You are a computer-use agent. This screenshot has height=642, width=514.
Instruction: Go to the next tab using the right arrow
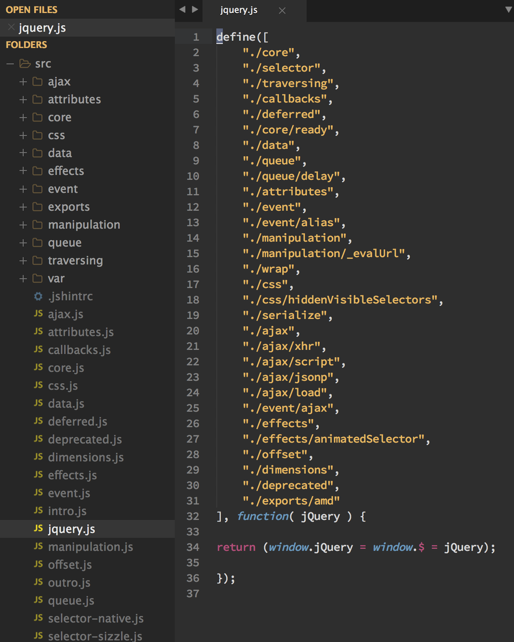tap(195, 10)
